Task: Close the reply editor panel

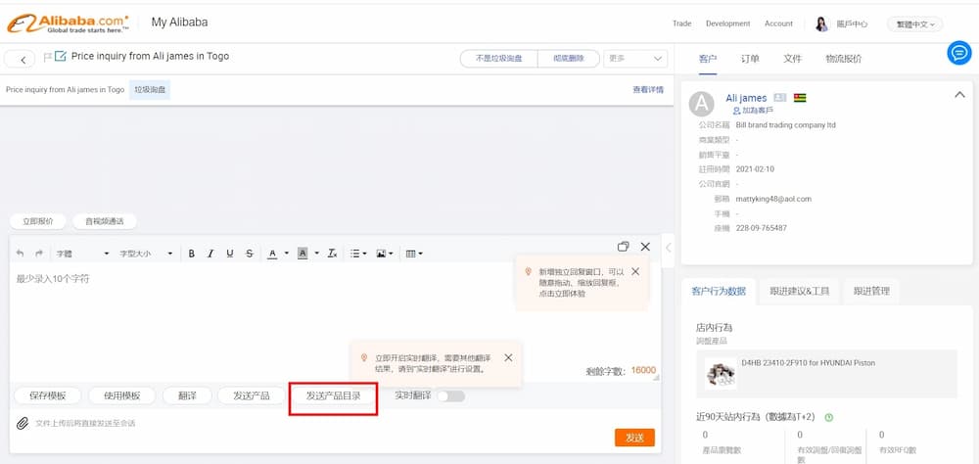Action: (x=645, y=247)
